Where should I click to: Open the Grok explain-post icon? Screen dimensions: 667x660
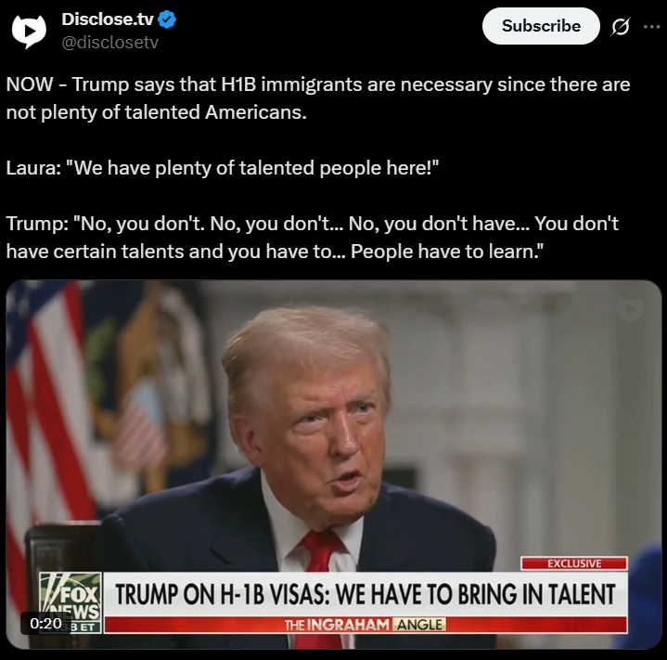pos(621,26)
